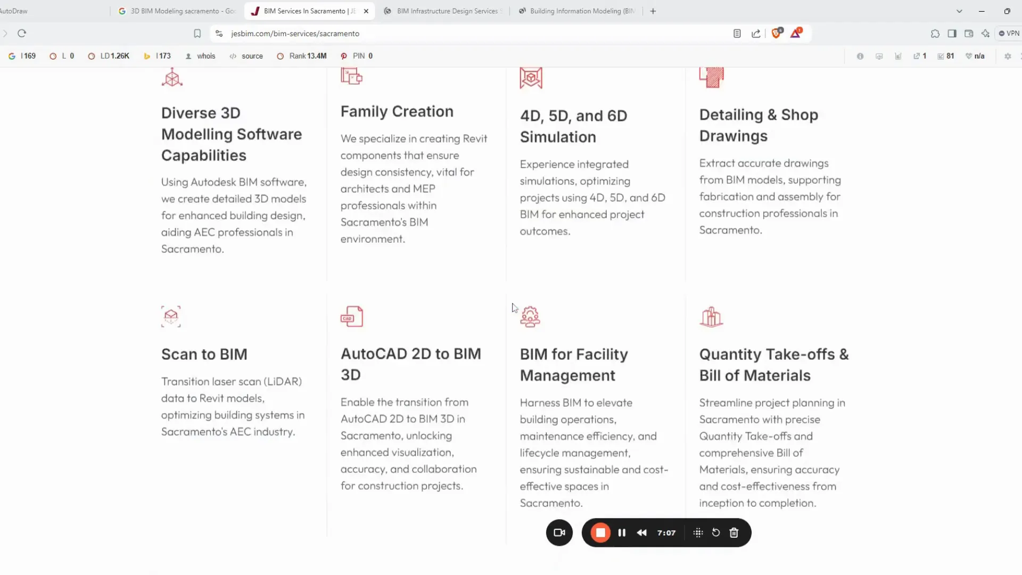The height and width of the screenshot is (575, 1022).
Task: Open the Brave Wallet icon
Action: coord(969,34)
